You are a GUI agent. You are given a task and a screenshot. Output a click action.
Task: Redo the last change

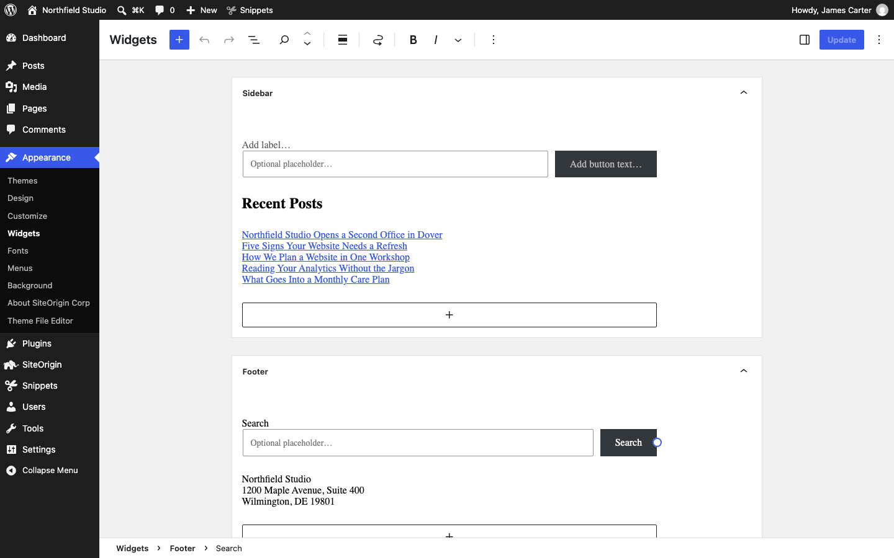(x=229, y=40)
